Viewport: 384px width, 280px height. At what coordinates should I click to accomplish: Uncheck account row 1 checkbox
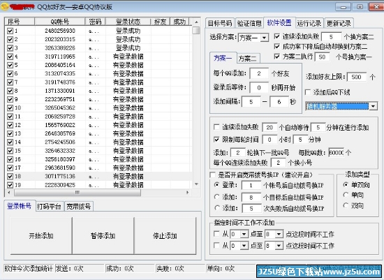coord(10,31)
